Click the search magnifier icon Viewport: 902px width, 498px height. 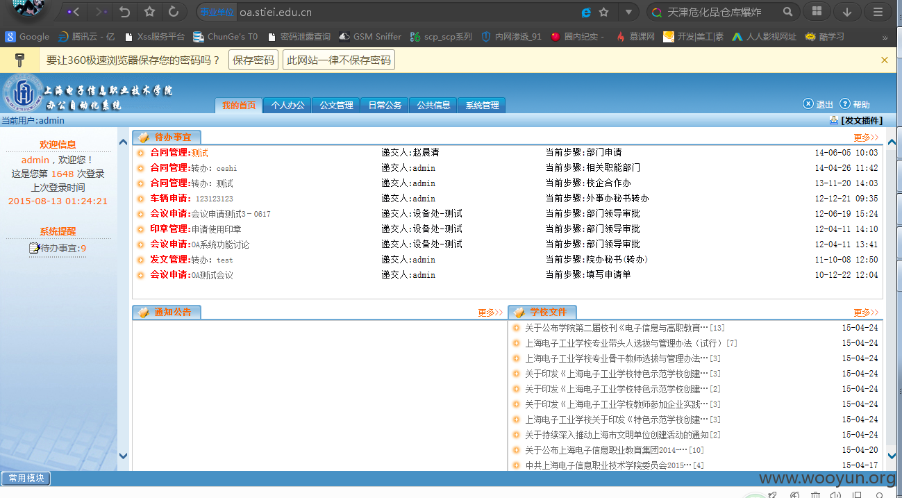tap(787, 12)
